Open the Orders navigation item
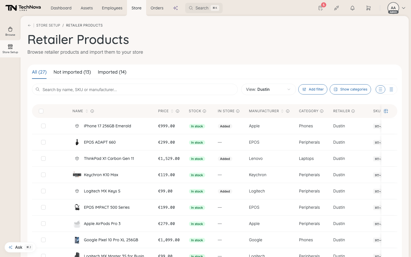This screenshot has width=411, height=257. 157,8
